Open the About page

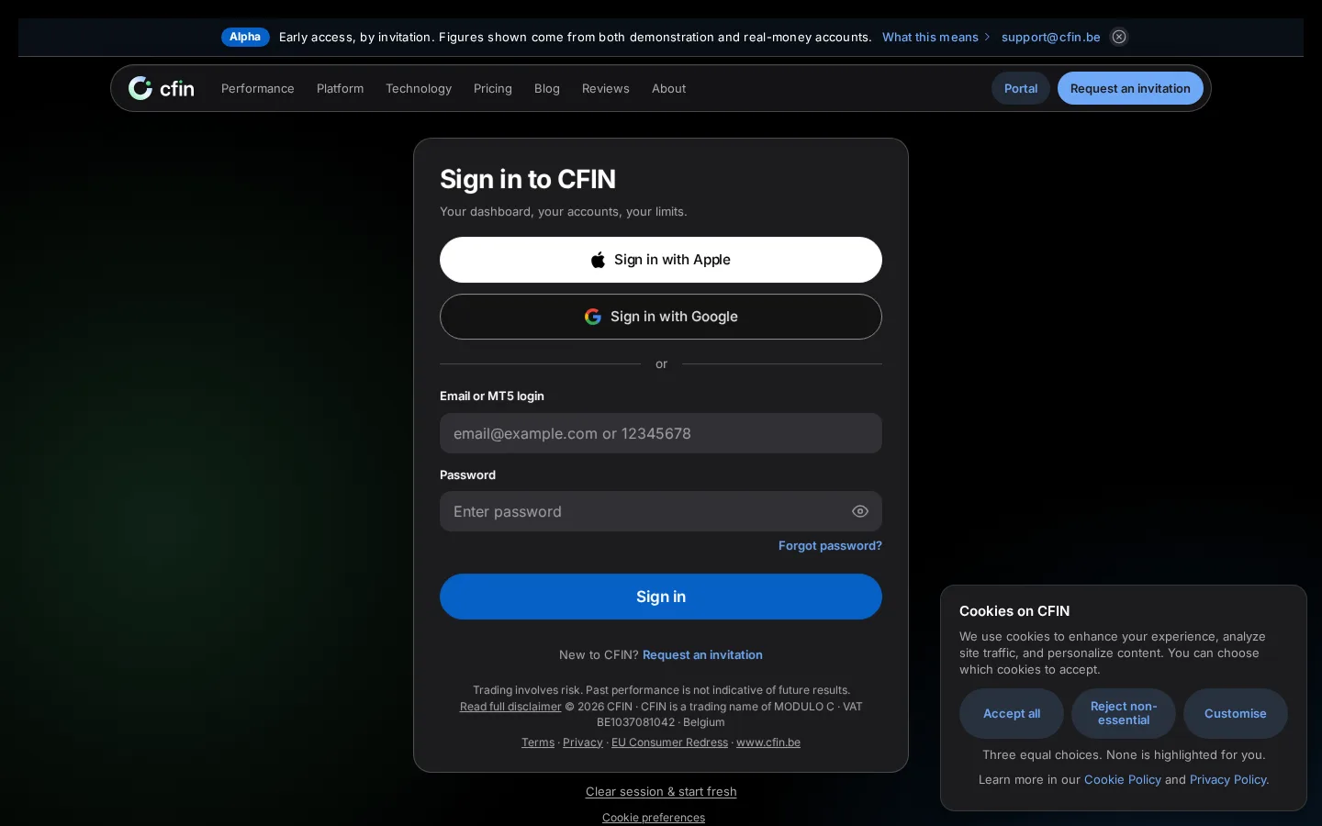pos(669,88)
